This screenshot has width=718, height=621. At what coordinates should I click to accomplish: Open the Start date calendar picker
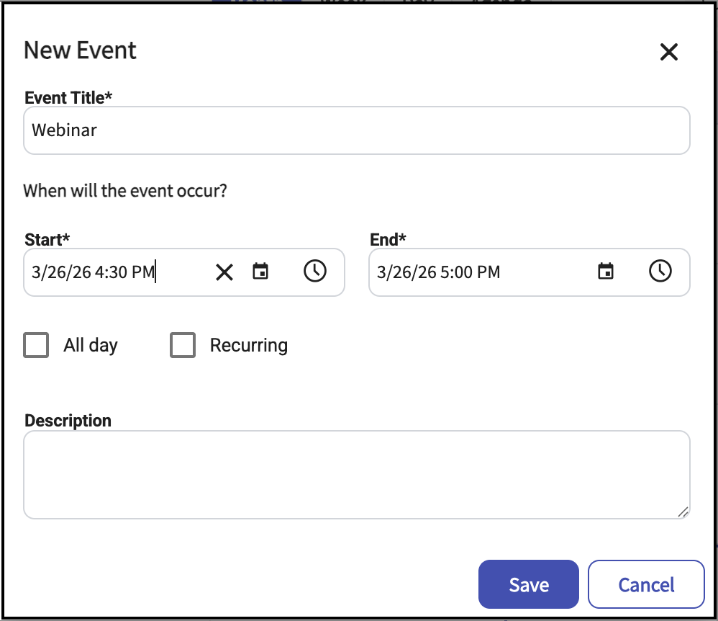260,272
